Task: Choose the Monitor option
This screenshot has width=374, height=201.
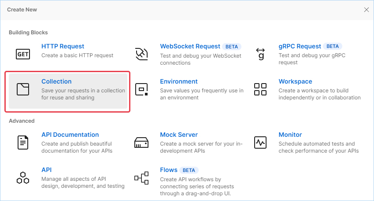Action: pos(290,135)
